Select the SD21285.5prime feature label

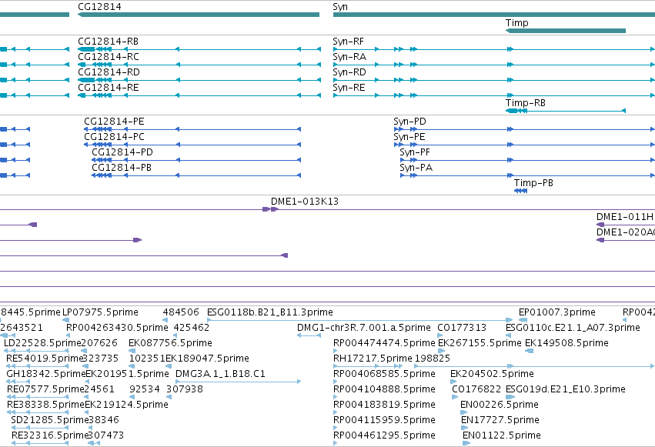pos(50,420)
